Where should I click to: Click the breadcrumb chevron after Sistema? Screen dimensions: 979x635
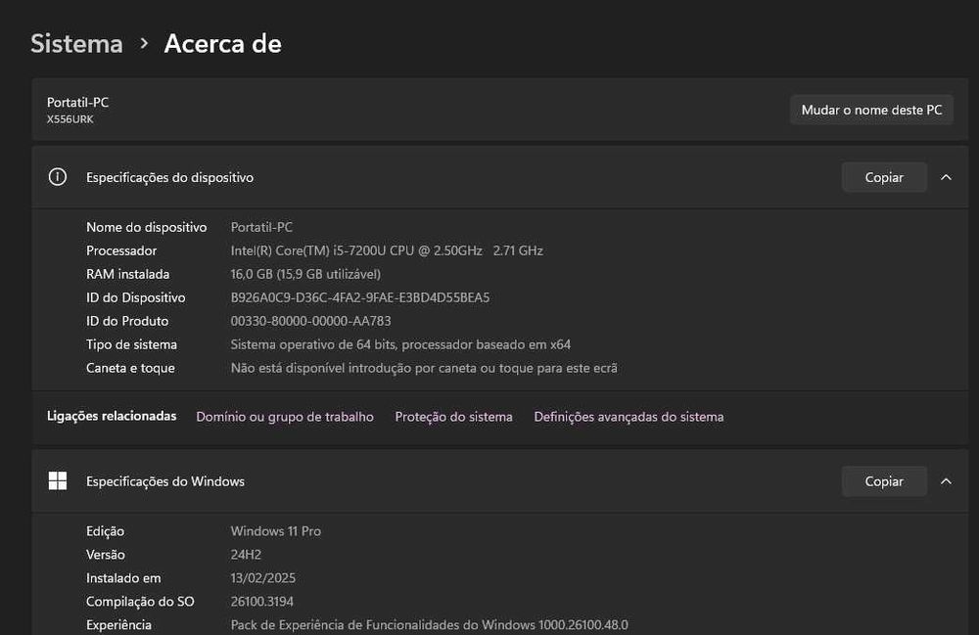[x=144, y=44]
